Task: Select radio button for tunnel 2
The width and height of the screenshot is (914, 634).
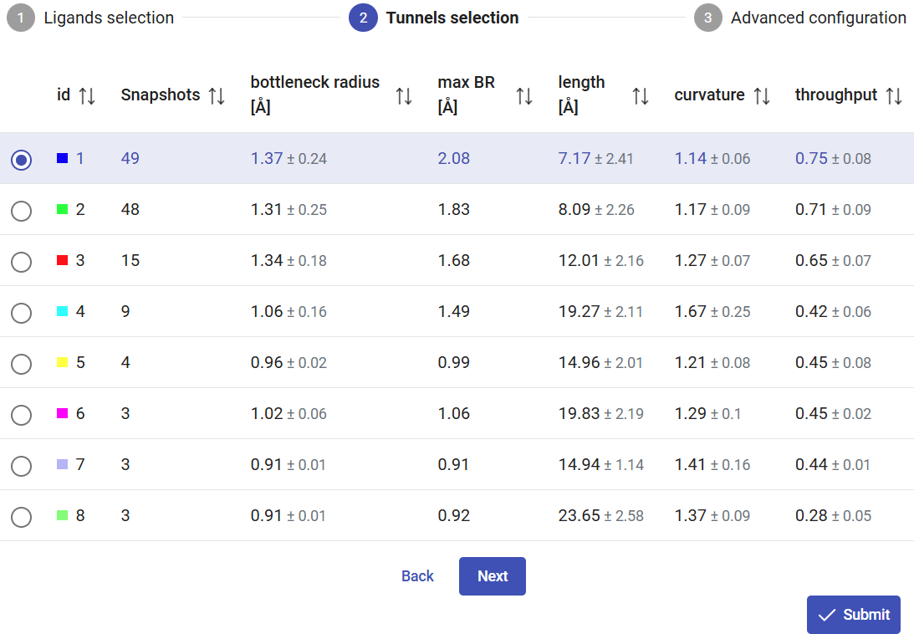Action: [22, 211]
